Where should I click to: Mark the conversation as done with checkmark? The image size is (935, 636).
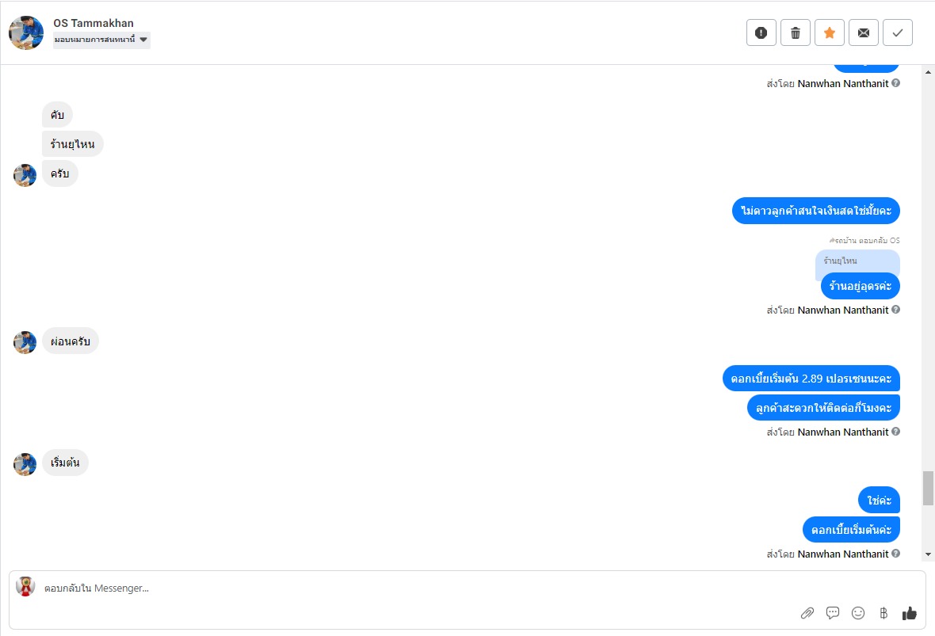click(x=897, y=32)
